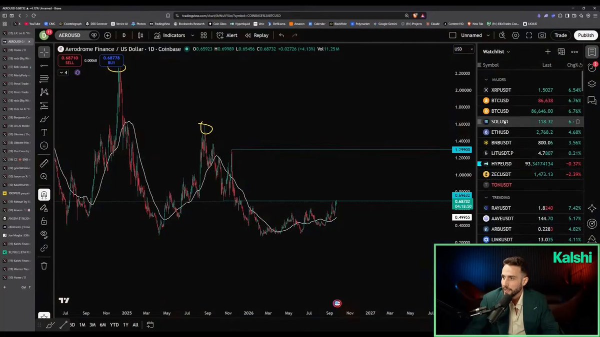Image resolution: width=600 pixels, height=337 pixels.
Task: Collapse the TRENDING watchlist section
Action: coord(486,198)
